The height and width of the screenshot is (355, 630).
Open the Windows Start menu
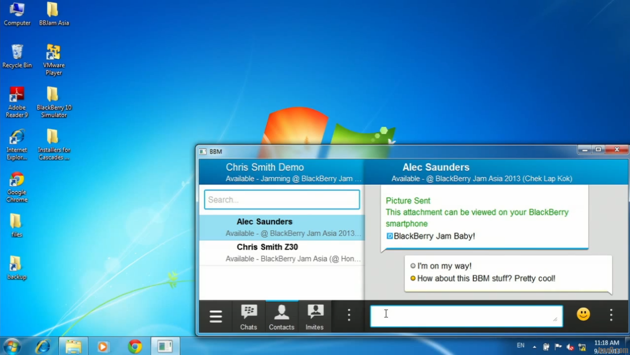[12, 346]
